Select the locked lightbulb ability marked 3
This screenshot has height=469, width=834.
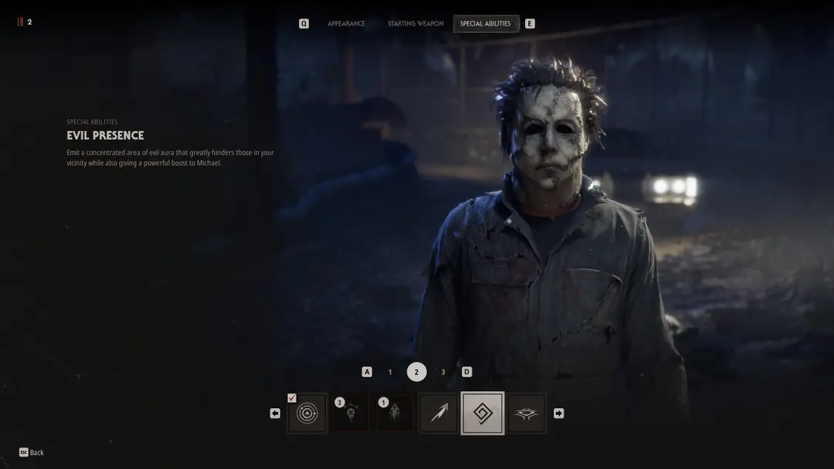point(351,413)
